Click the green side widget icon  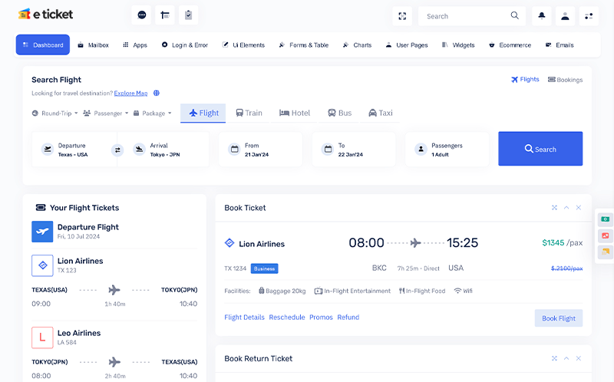(x=605, y=219)
